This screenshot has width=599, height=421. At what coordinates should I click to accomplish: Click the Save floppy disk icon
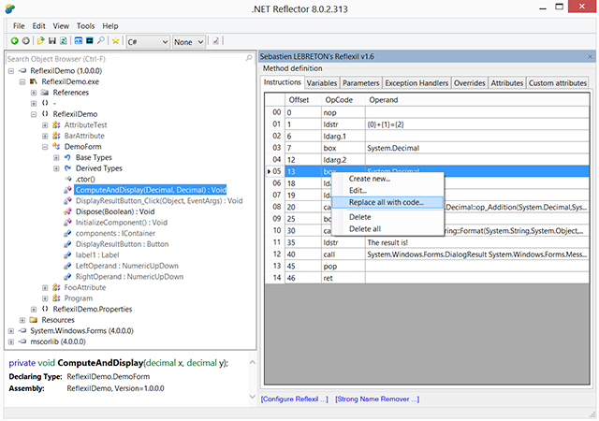click(x=52, y=41)
